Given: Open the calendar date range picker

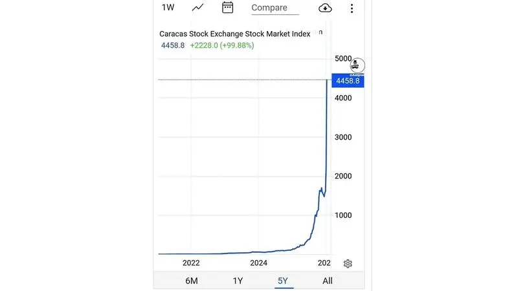Looking at the screenshot, I should point(227,8).
